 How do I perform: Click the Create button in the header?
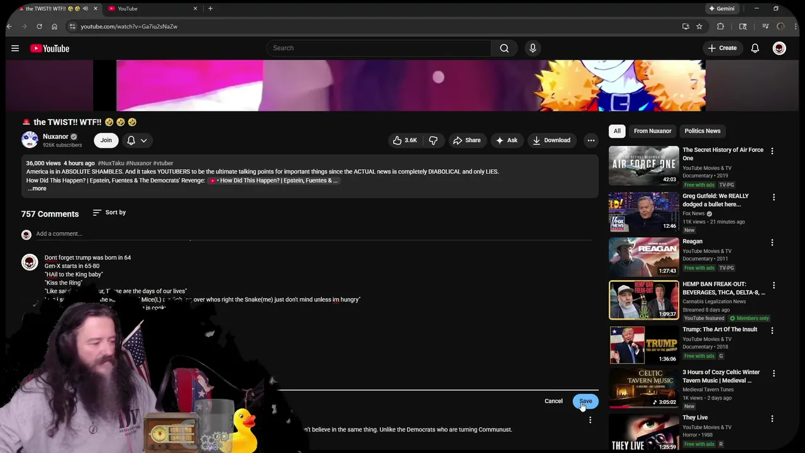[722, 48]
